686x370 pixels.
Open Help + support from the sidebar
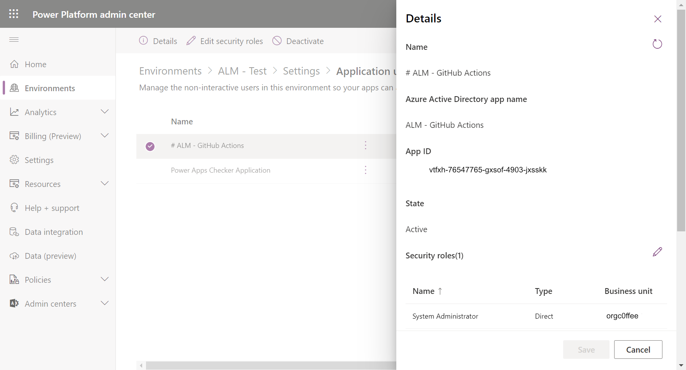(51, 208)
